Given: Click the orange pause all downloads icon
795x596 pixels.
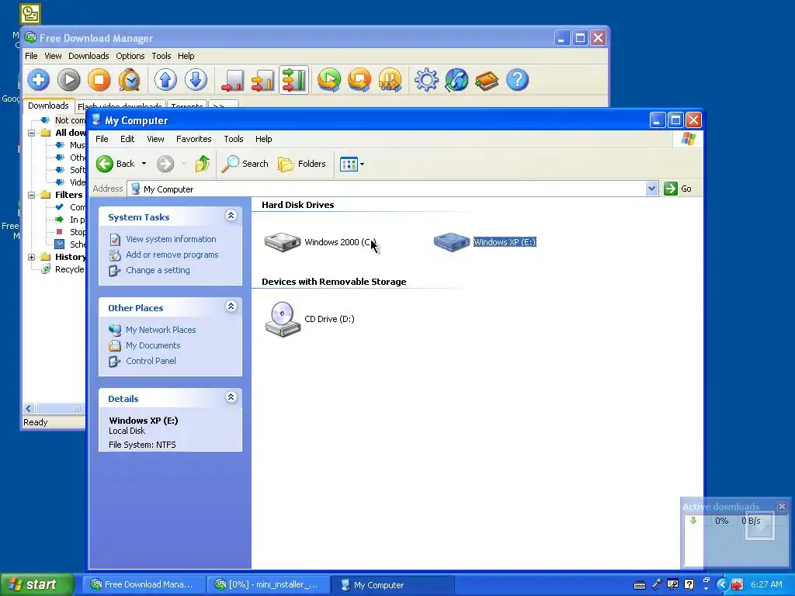Looking at the screenshot, I should pyautogui.click(x=390, y=80).
